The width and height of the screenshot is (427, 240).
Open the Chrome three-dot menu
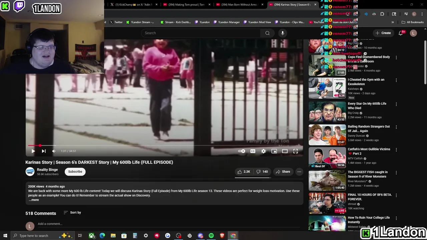tap(422, 14)
